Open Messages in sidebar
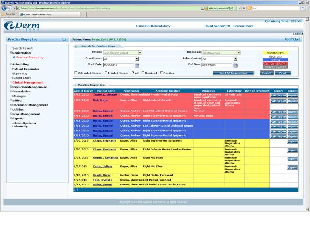The image size is (310, 242). click(x=19, y=96)
